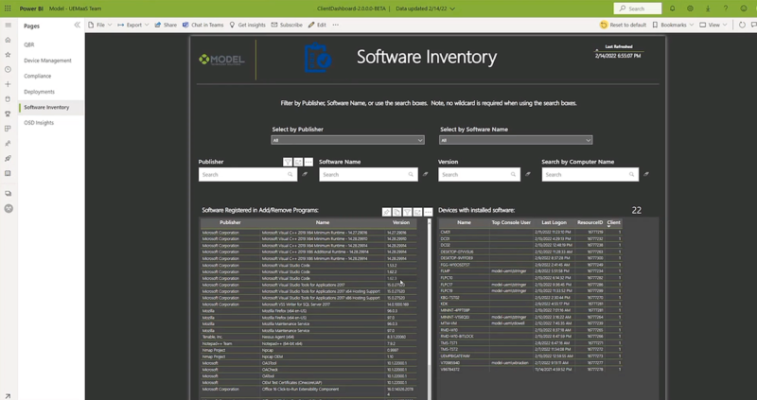Open the Bookmarks dropdown

(x=673, y=25)
